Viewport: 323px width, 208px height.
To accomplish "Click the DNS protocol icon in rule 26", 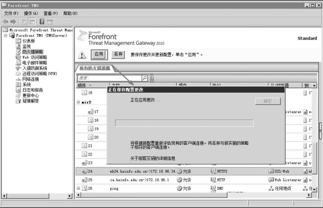I will point(213,188).
